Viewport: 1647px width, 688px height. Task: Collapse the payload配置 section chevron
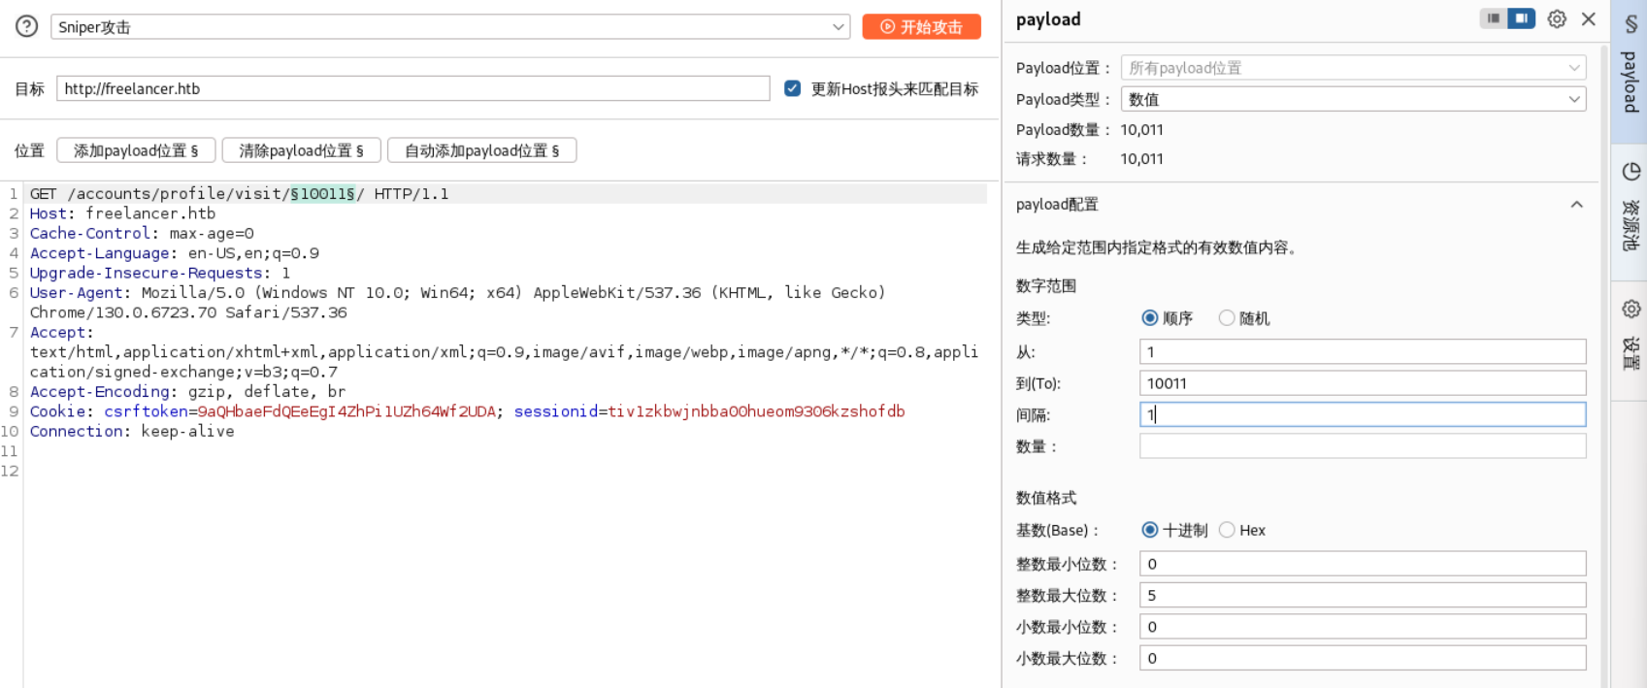coord(1576,205)
